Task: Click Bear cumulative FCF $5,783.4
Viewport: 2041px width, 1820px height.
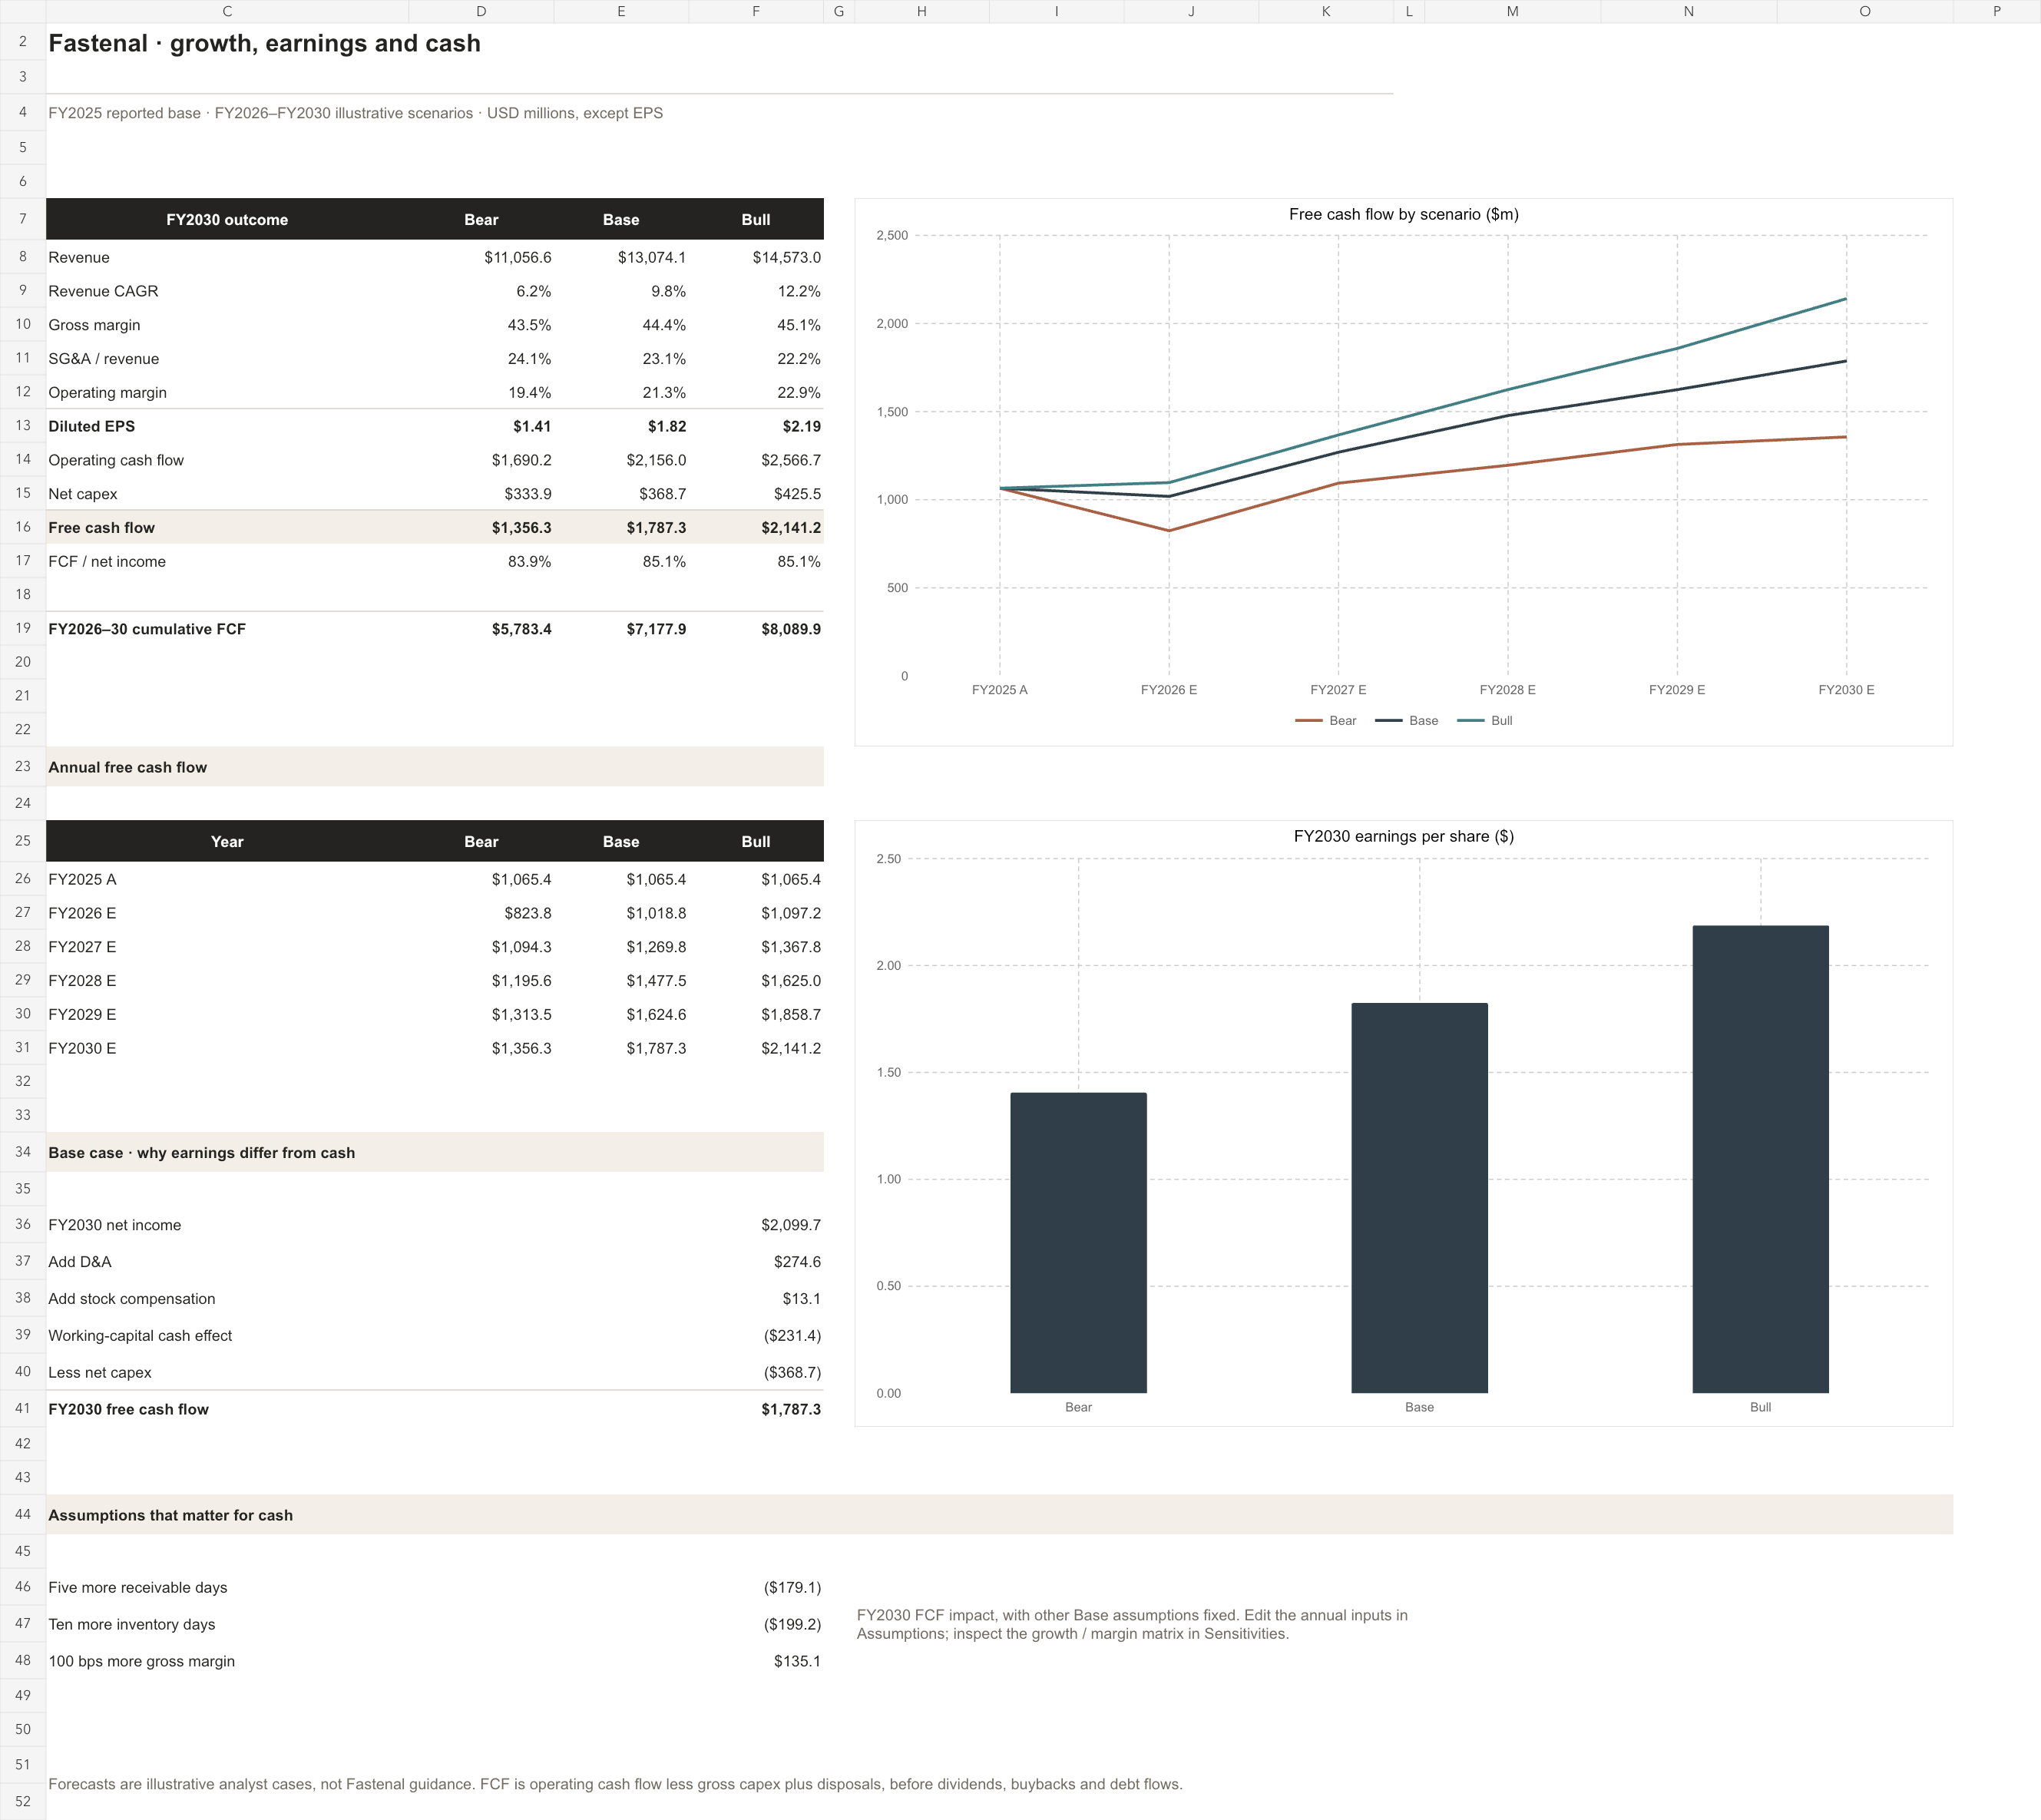Action: (x=521, y=629)
